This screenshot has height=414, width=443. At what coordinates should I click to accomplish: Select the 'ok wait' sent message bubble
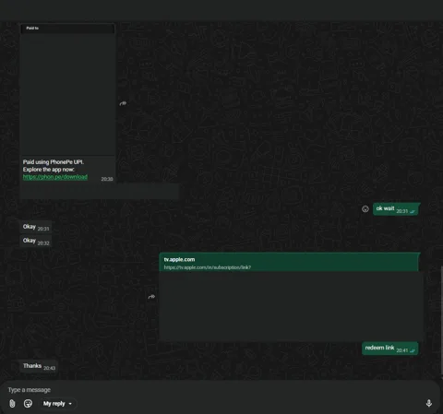396,209
